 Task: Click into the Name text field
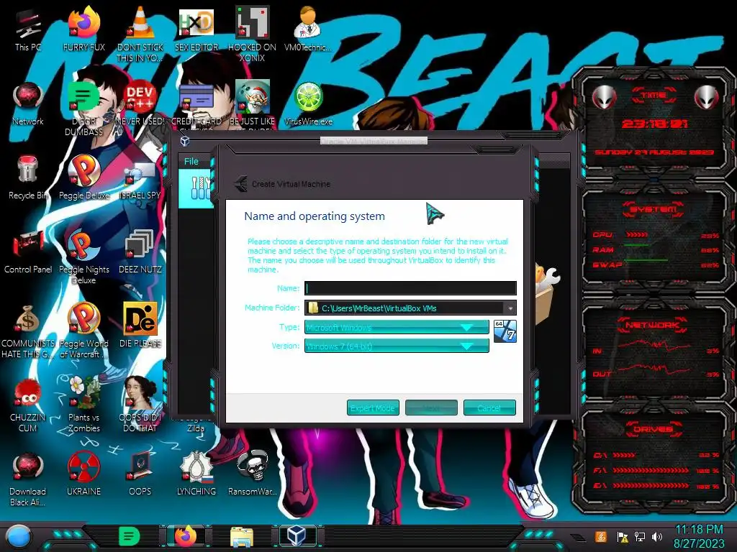[x=410, y=287]
